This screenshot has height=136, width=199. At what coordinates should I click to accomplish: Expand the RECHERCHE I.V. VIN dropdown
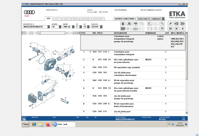coord(49,27)
